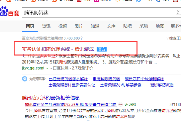This screenshot has height=121, width=181.
Task: Select the 网页 tab
Action: coord(30,26)
